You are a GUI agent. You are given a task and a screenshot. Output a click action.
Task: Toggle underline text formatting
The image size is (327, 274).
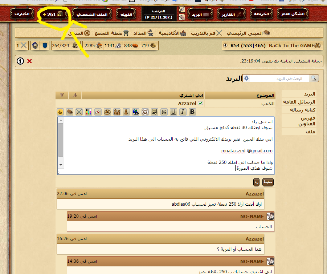pos(173,112)
